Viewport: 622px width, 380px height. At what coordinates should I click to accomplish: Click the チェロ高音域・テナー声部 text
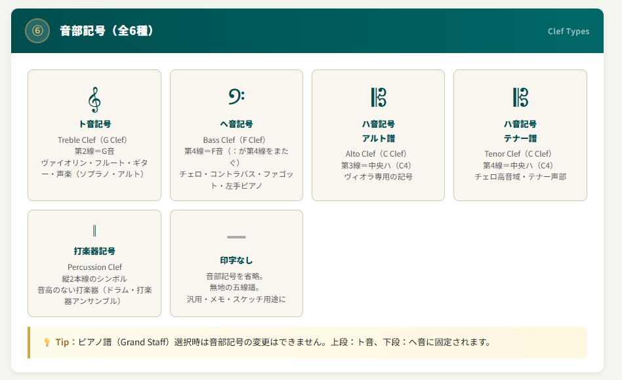pos(520,177)
